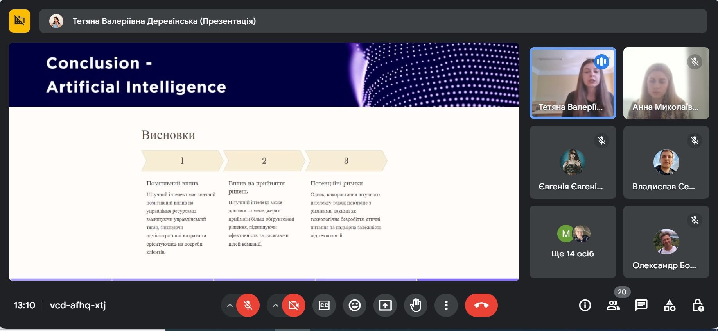Raise your hand in the meeting
The height and width of the screenshot is (331, 718).
click(x=416, y=305)
